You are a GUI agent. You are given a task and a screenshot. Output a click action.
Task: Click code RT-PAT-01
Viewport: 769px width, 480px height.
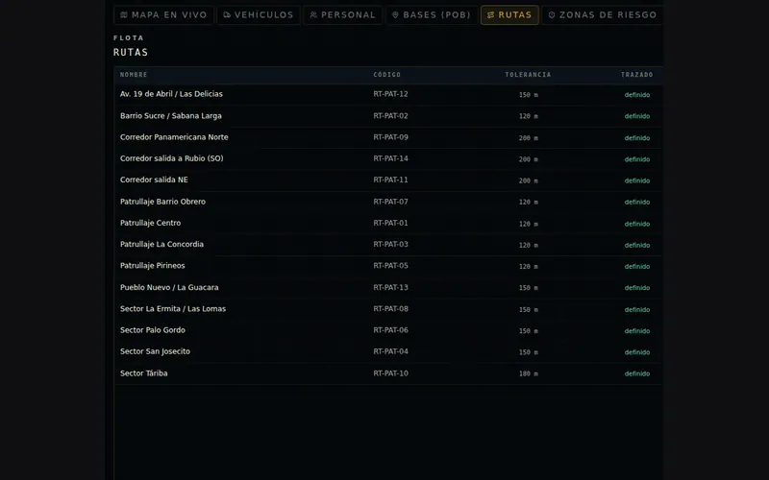[390, 223]
